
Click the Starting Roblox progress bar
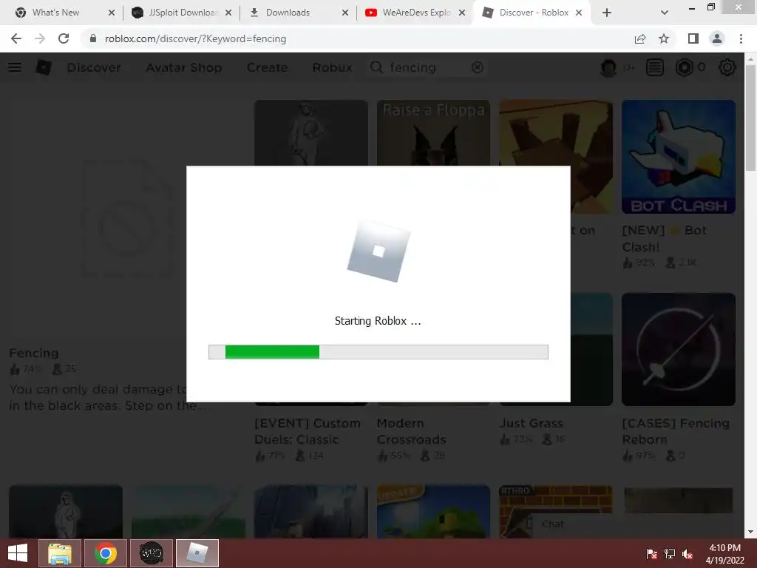pos(378,352)
